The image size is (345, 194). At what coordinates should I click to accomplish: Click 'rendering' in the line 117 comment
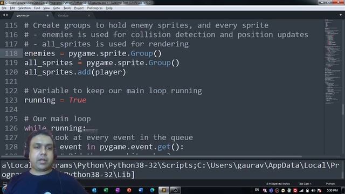(169, 44)
